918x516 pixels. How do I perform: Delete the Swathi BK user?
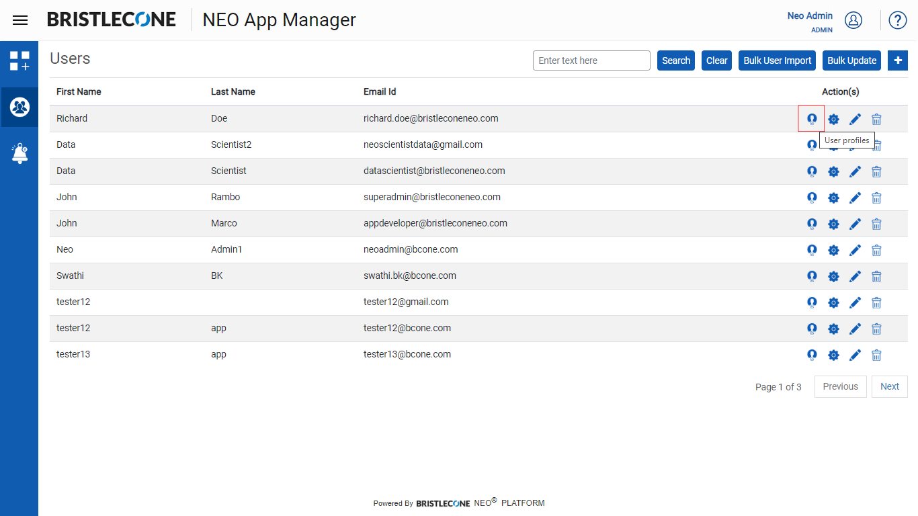(876, 276)
